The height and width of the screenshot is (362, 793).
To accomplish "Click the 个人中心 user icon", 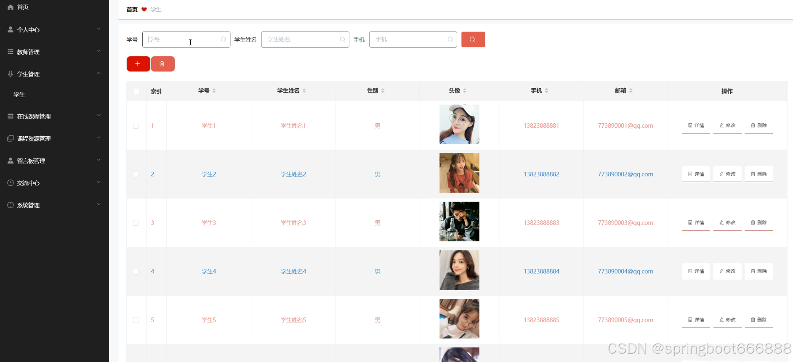I will click(11, 29).
